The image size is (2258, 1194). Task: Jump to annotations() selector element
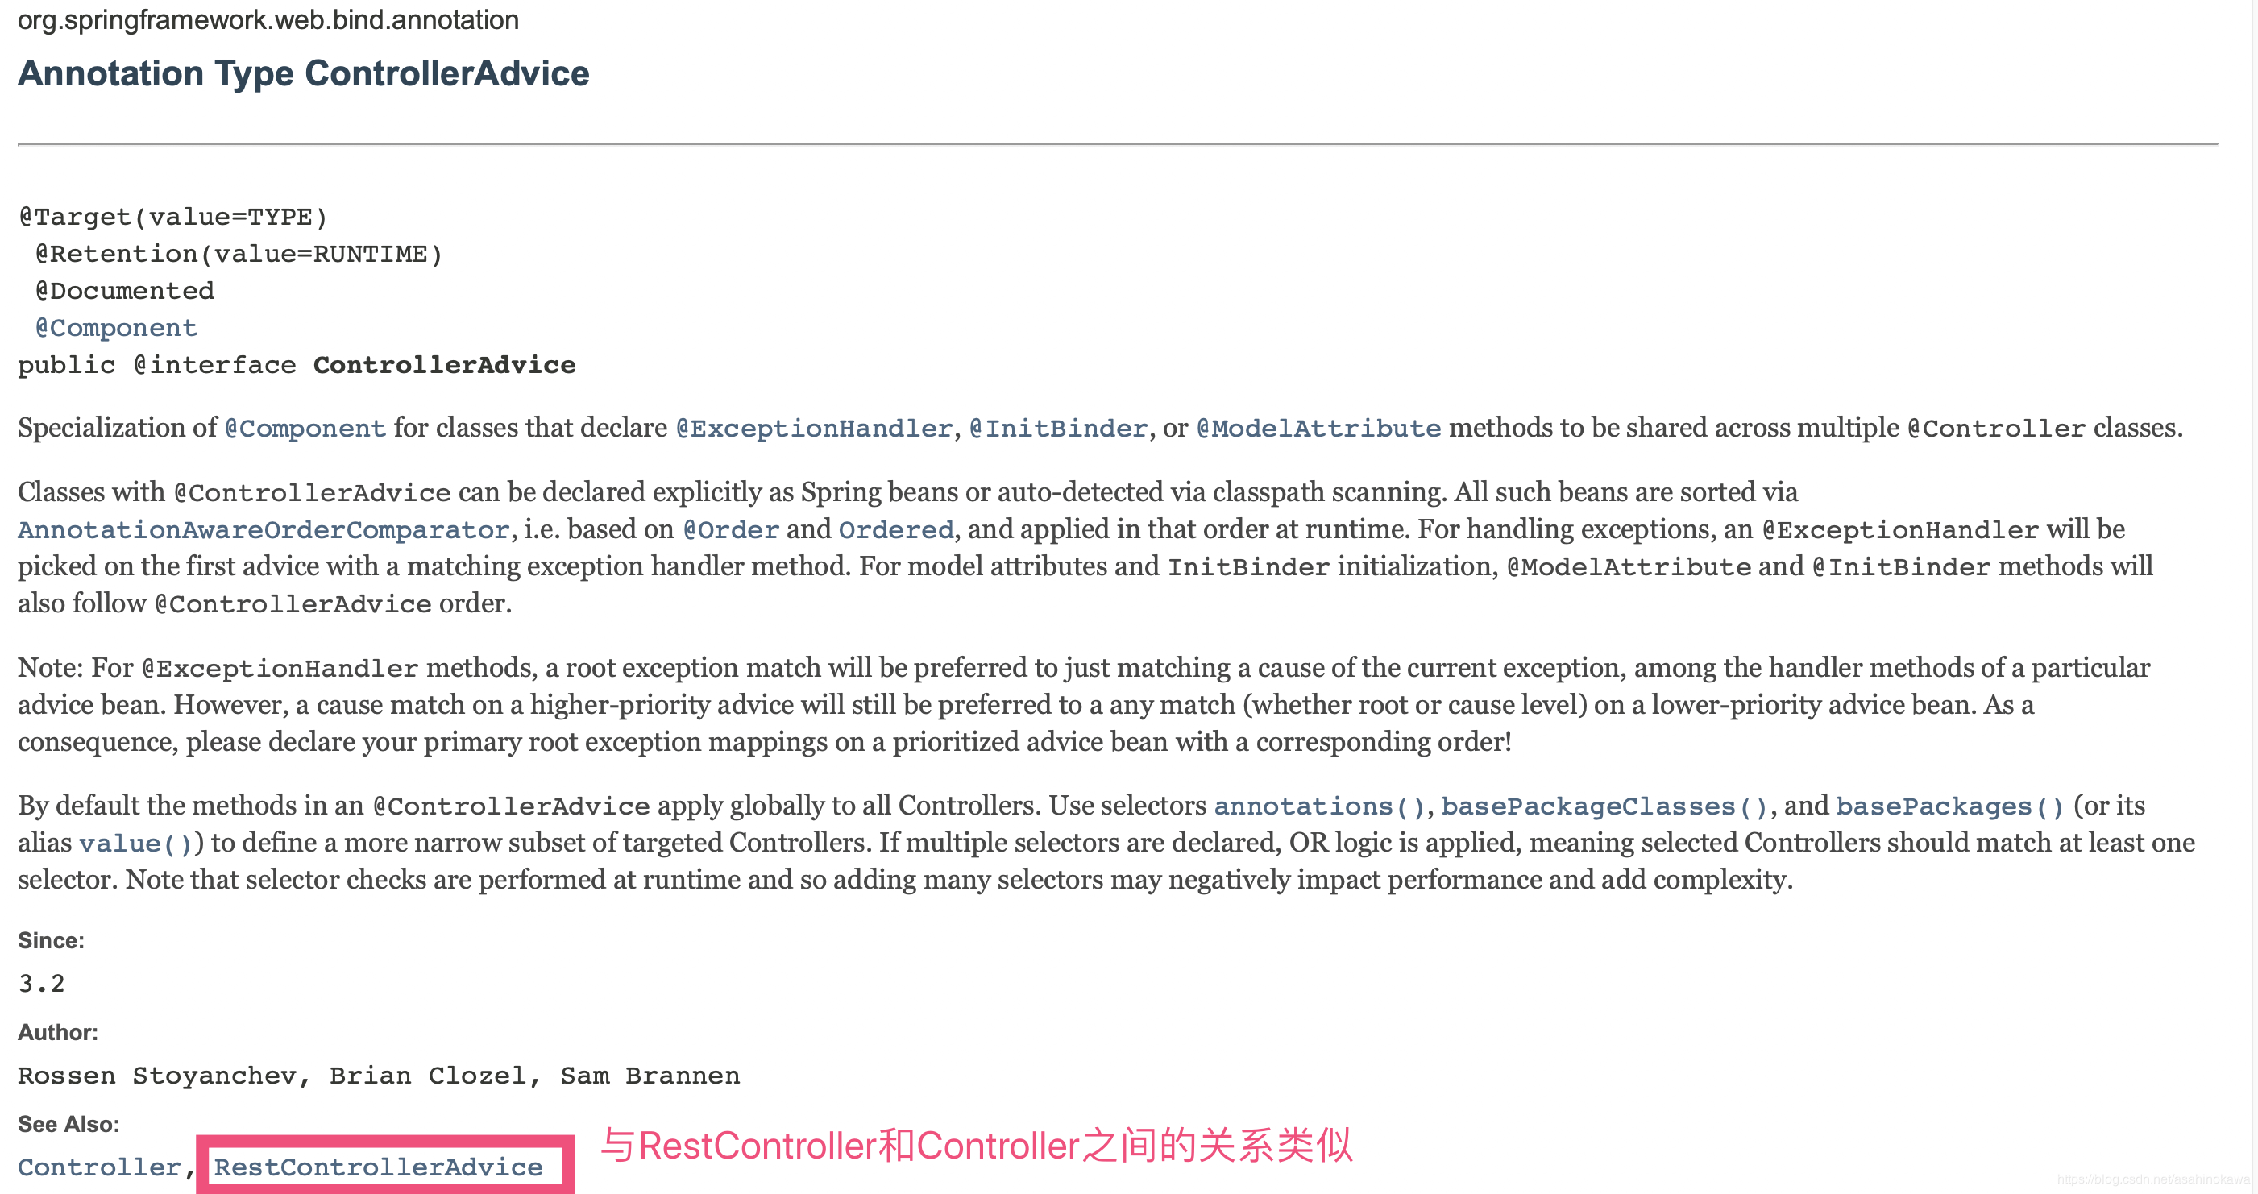click(x=1319, y=806)
